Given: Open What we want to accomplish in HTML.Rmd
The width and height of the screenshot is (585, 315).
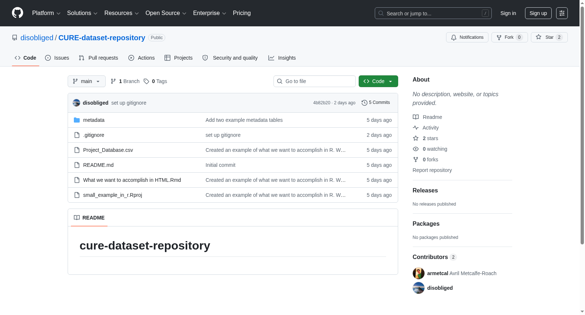Looking at the screenshot, I should pos(132,180).
